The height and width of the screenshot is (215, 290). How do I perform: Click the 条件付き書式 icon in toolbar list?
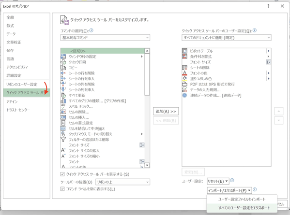(184, 57)
